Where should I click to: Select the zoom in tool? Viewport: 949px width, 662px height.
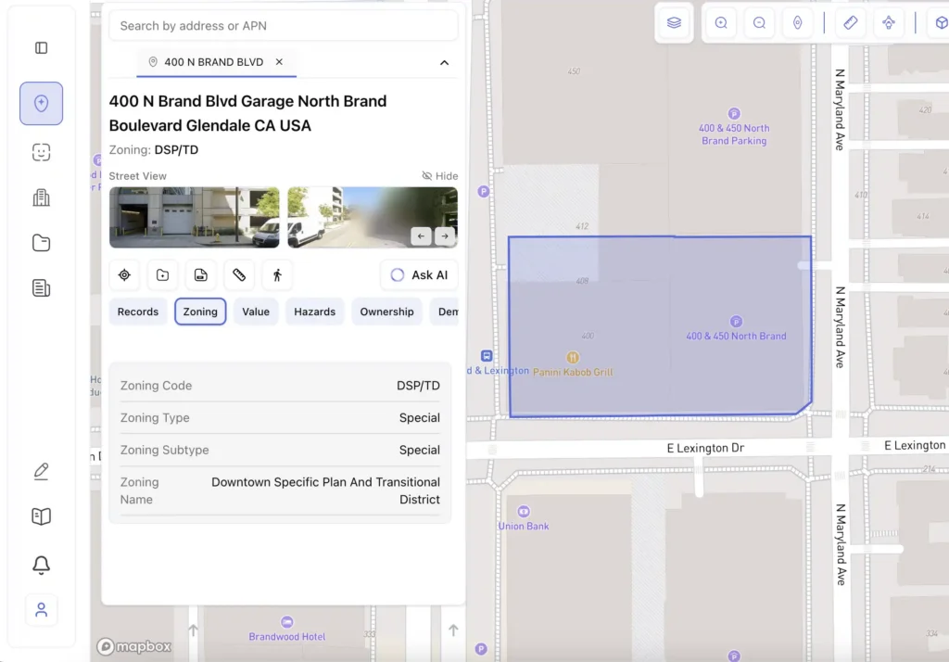coord(720,22)
